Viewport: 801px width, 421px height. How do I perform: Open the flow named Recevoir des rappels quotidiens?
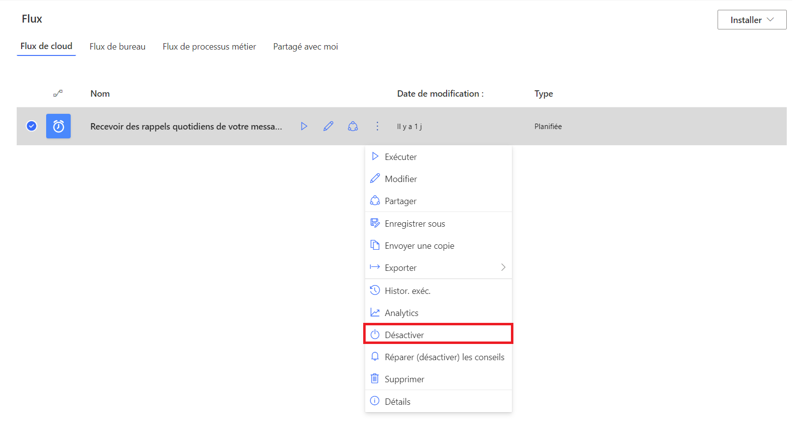186,127
